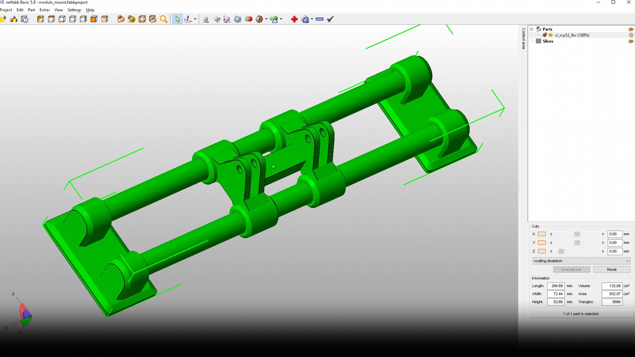635x357 pixels.
Task: Open dropdown arrow beside the warning analysis icon
Action: 281,19
